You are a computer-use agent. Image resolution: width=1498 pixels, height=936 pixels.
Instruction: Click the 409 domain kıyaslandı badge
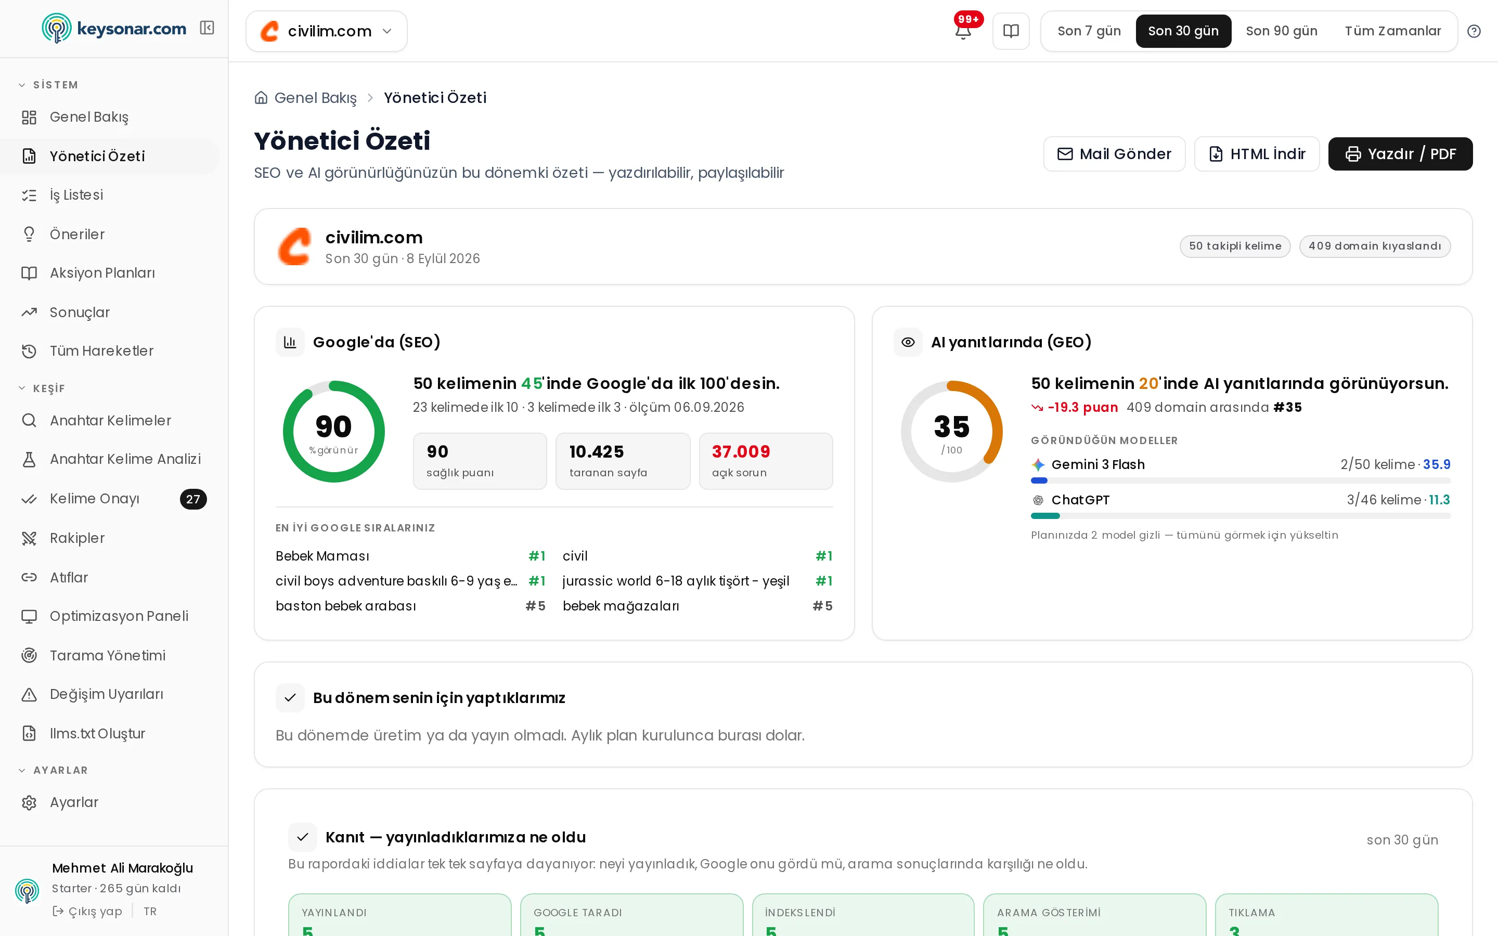tap(1375, 246)
